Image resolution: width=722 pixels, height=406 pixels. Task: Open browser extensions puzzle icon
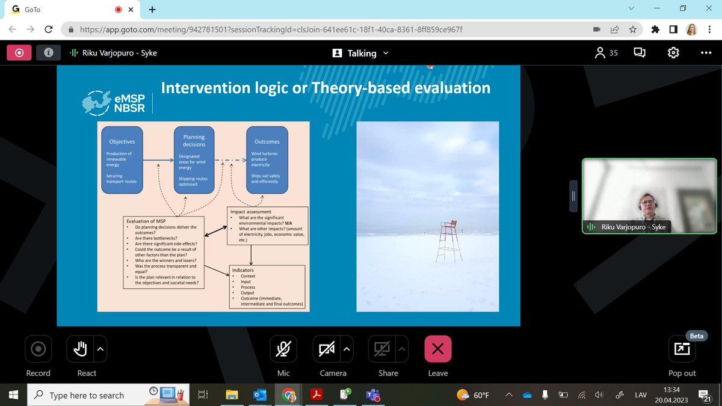point(656,29)
